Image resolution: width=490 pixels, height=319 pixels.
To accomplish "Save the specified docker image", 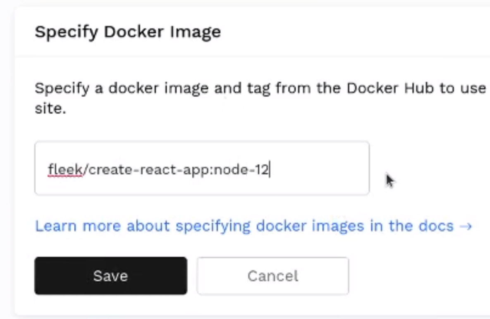I will click(110, 276).
